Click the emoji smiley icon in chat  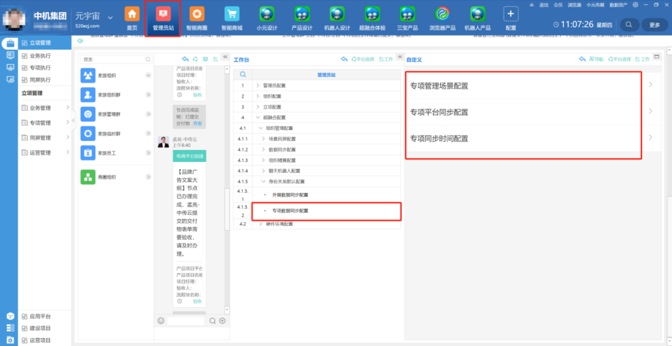point(161,321)
